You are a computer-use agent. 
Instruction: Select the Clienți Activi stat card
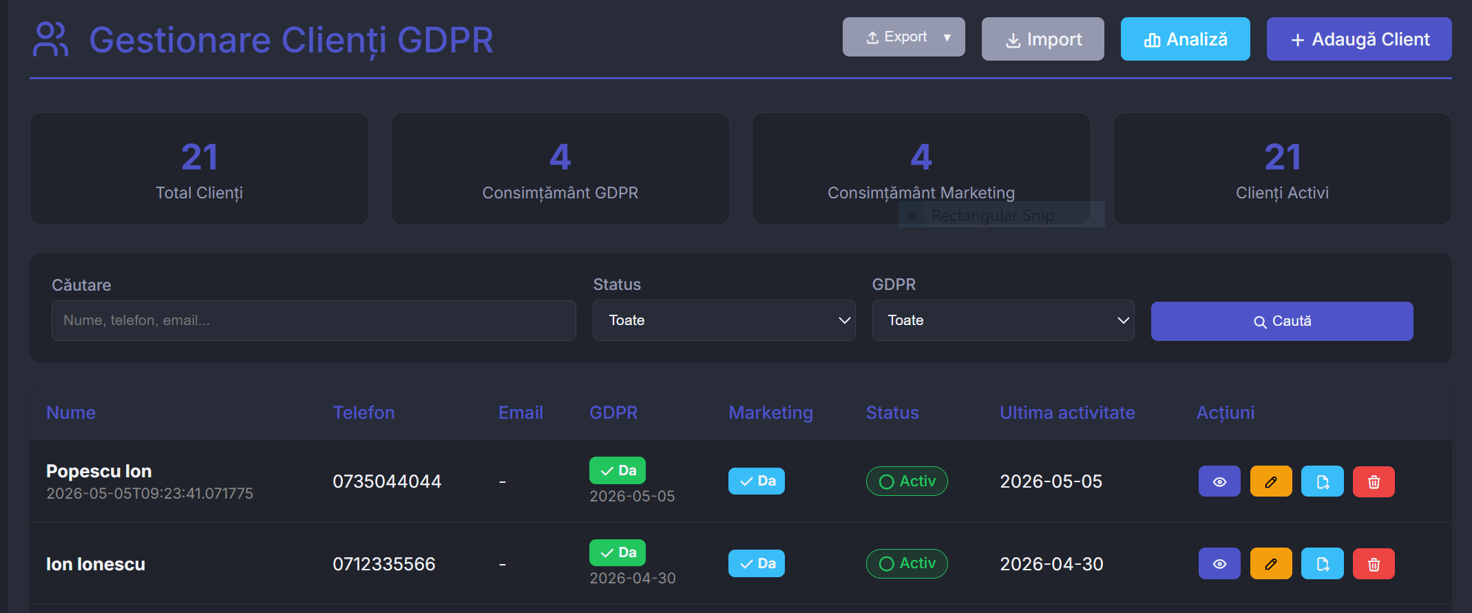coord(1282,169)
